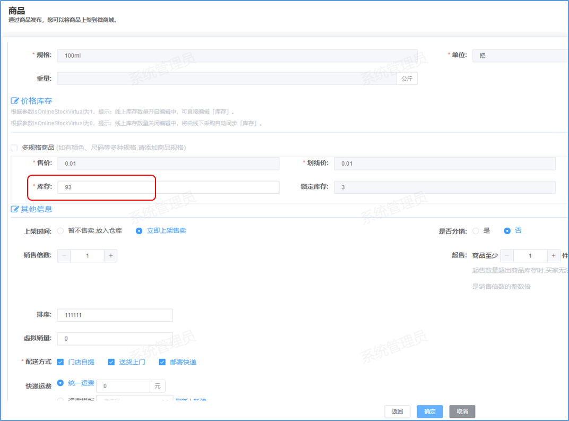The width and height of the screenshot is (569, 421).
Task: Decrease 销售倍数 with the minus button
Action: tap(64, 256)
